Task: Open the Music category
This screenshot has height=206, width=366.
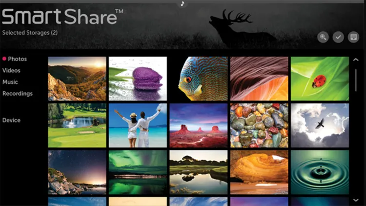Action: pyautogui.click(x=10, y=82)
